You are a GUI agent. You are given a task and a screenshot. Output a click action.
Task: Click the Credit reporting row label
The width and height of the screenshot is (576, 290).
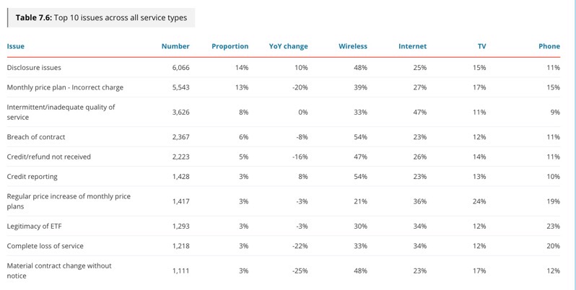tap(32, 176)
